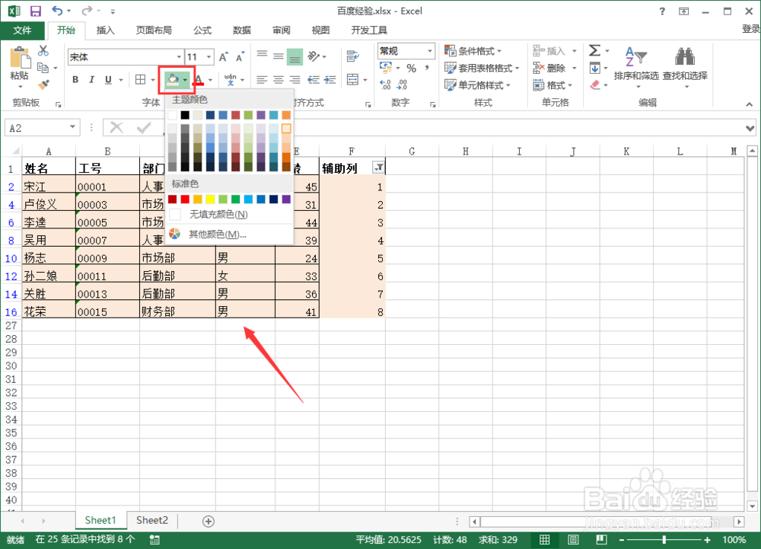
Task: Collapse the ribbon with the arrow
Action: click(x=750, y=104)
